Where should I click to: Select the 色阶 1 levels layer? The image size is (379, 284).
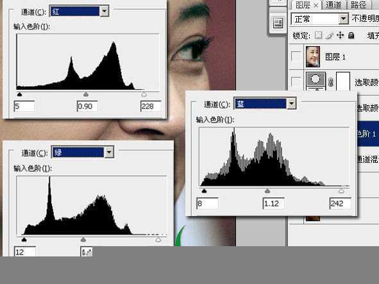point(368,133)
